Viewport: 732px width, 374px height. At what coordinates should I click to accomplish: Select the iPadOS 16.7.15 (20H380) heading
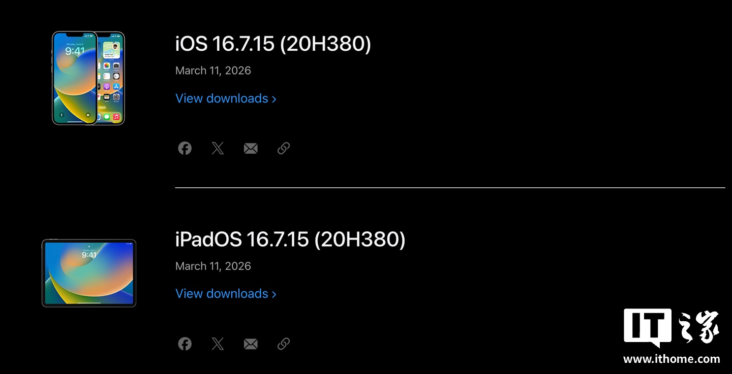coord(290,240)
